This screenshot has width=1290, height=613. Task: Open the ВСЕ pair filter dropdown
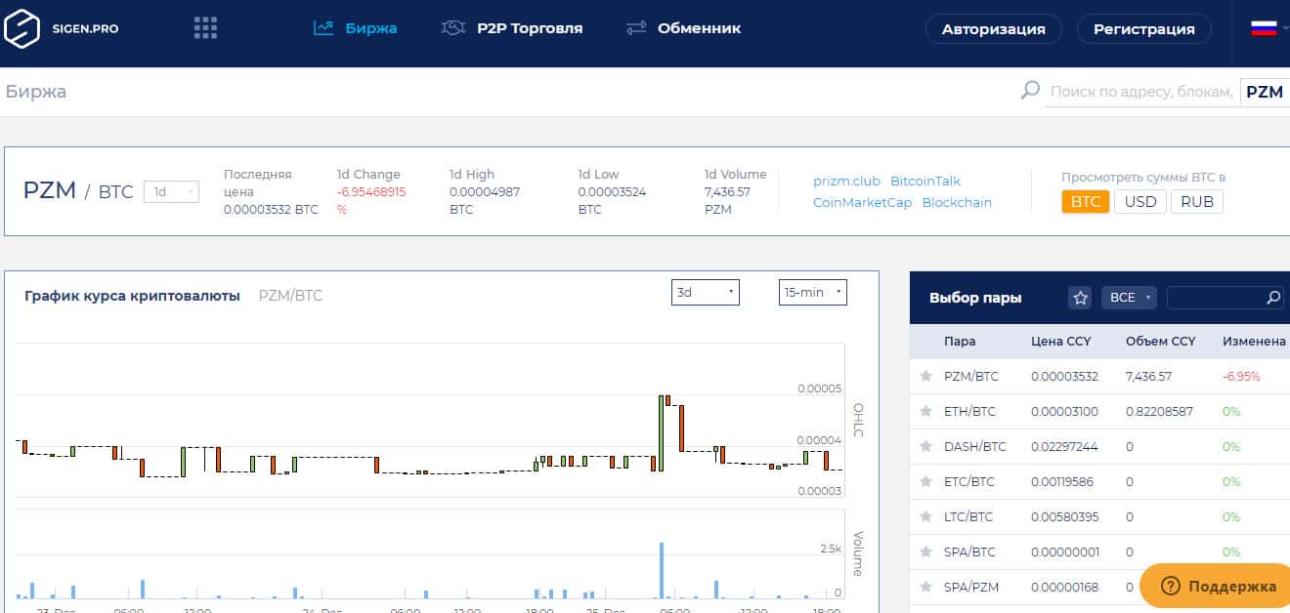(1129, 298)
